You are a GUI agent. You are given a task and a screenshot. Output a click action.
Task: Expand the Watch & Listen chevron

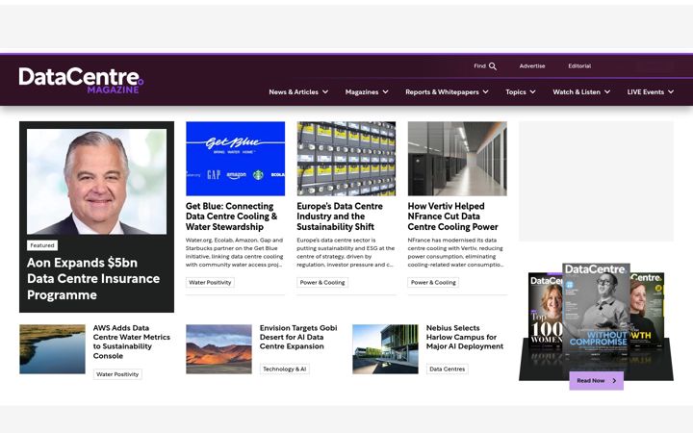tap(607, 92)
